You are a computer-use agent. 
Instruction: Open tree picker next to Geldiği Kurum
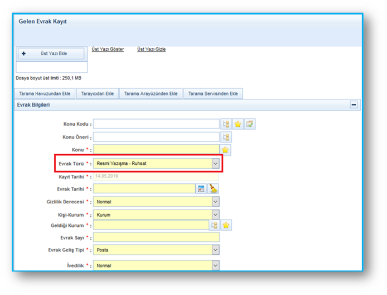tap(214, 225)
